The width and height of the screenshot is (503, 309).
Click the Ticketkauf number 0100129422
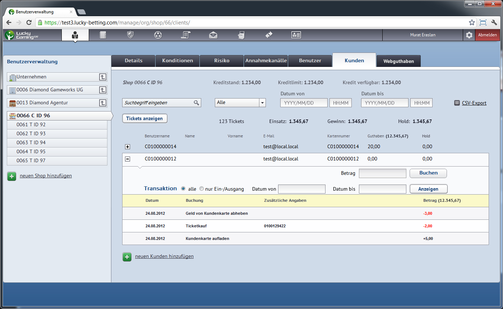click(x=275, y=226)
